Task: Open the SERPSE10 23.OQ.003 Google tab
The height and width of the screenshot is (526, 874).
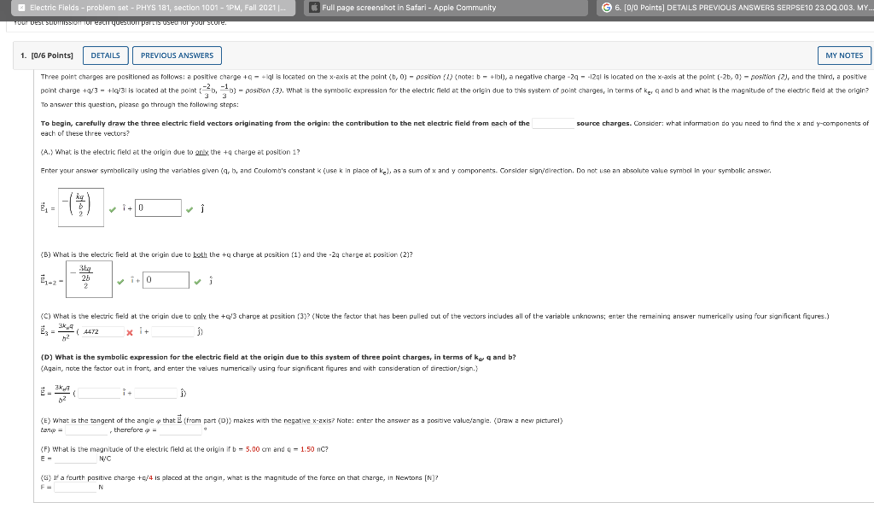Action: 735,8
